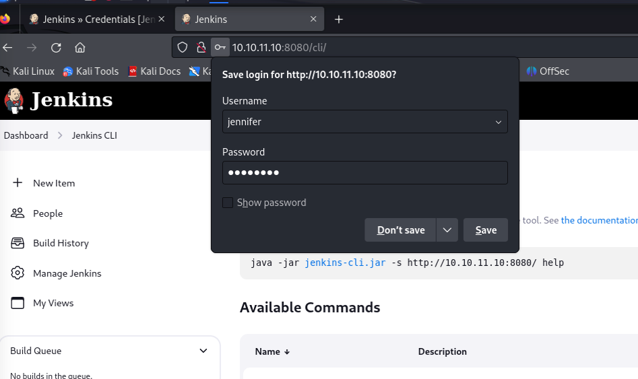This screenshot has width=638, height=379.
Task: Save the login for jennifer
Action: coord(486,230)
